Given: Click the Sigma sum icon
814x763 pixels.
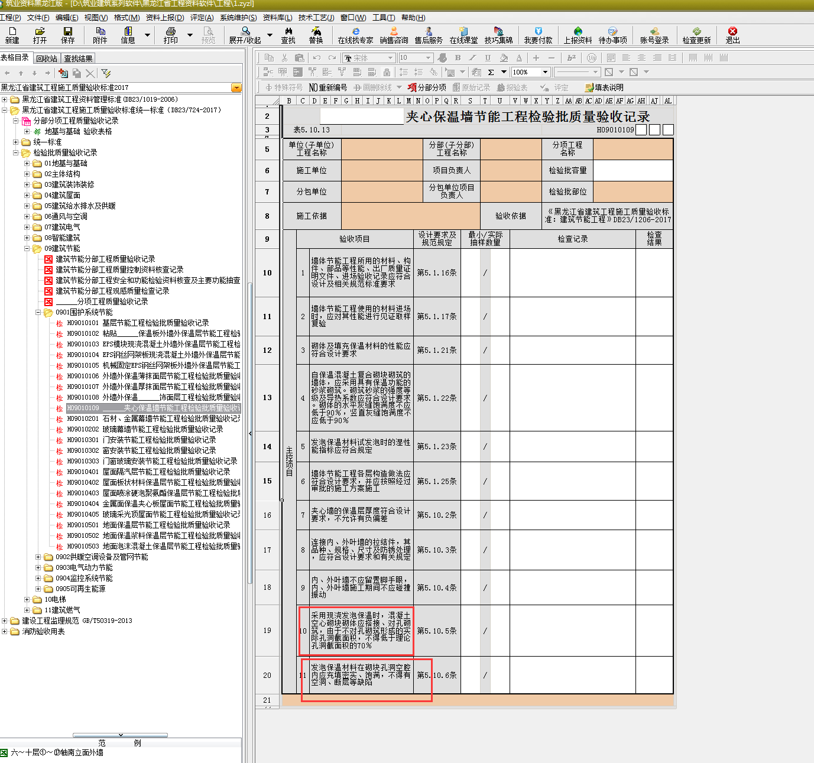Looking at the screenshot, I should (x=491, y=72).
